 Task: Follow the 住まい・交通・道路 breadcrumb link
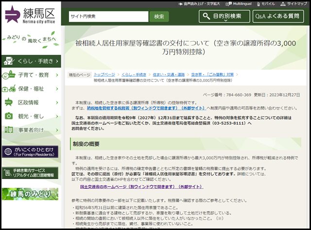click(x=169, y=75)
